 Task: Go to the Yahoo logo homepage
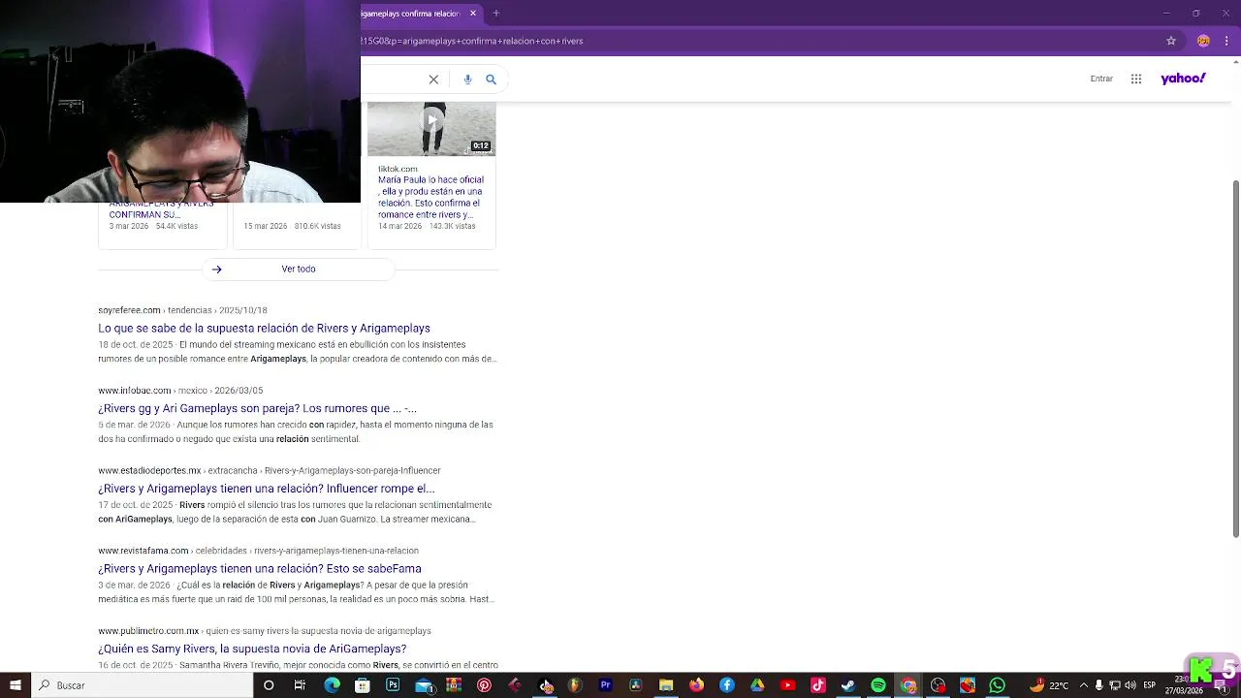click(1183, 79)
